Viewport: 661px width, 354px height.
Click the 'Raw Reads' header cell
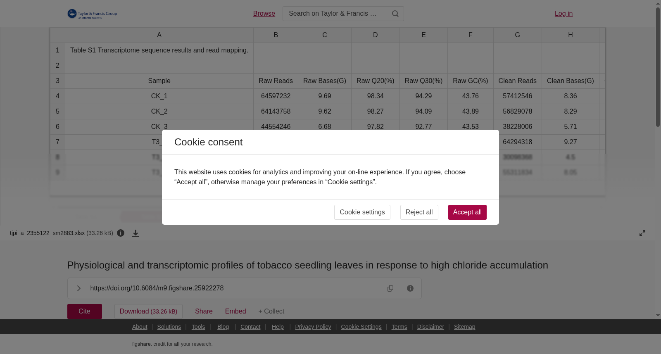[x=276, y=81]
